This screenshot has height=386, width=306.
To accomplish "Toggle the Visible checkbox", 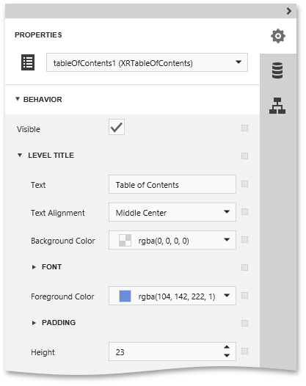I will [x=117, y=127].
